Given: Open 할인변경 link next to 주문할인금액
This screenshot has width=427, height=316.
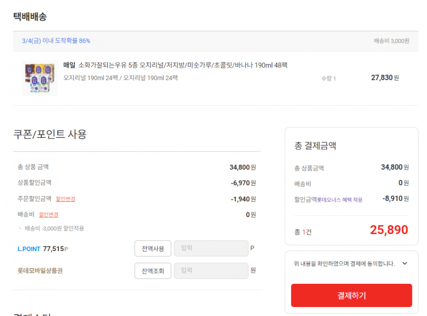Looking at the screenshot, I should pos(65,199).
